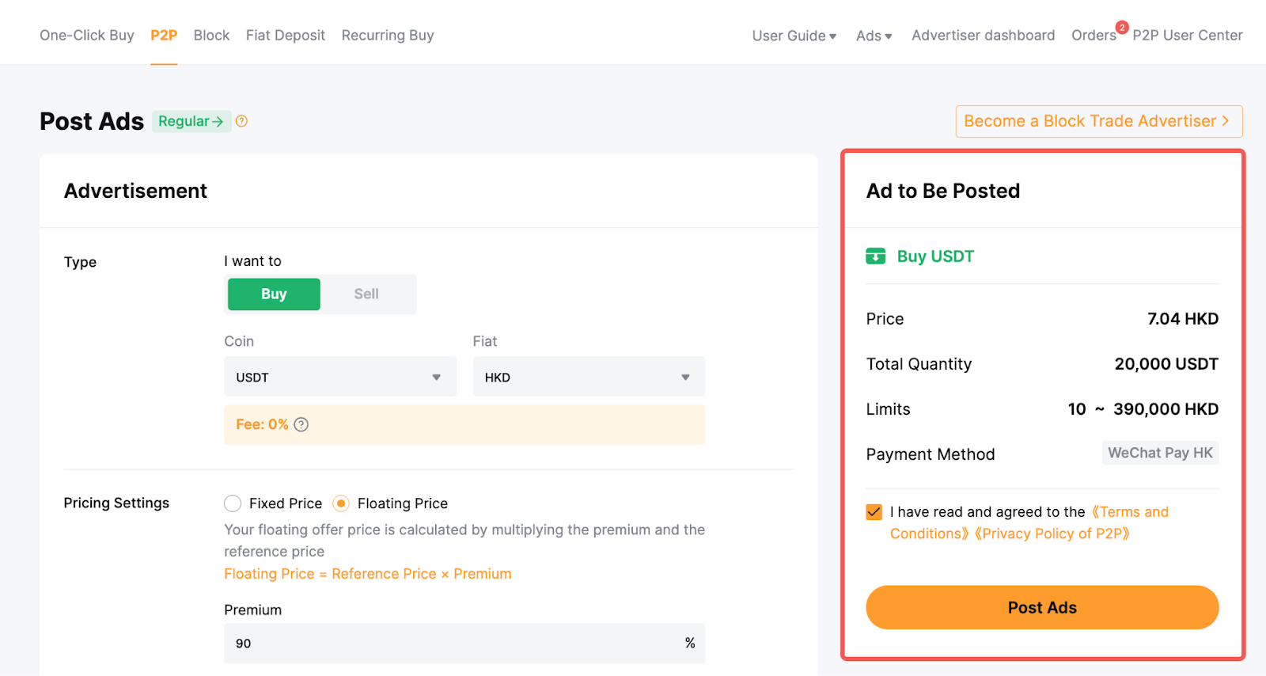The image size is (1266, 676).
Task: Click the Regular mode switch arrow
Action: tap(218, 122)
